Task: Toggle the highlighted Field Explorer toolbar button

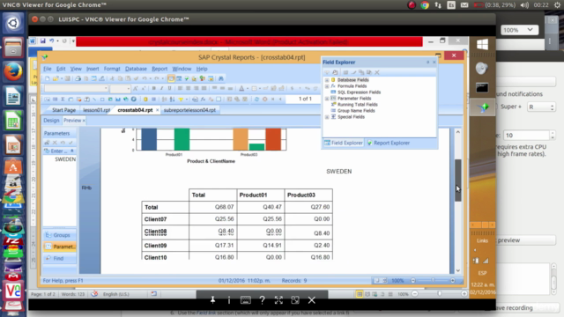Action: (171, 78)
